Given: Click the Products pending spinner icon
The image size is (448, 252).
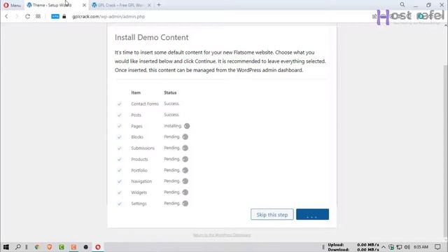Looking at the screenshot, I should 185,159.
